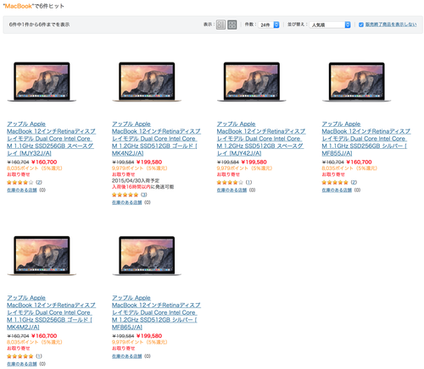Click star rating of MJY32J/A MacBook

pyautogui.click(x=20, y=182)
